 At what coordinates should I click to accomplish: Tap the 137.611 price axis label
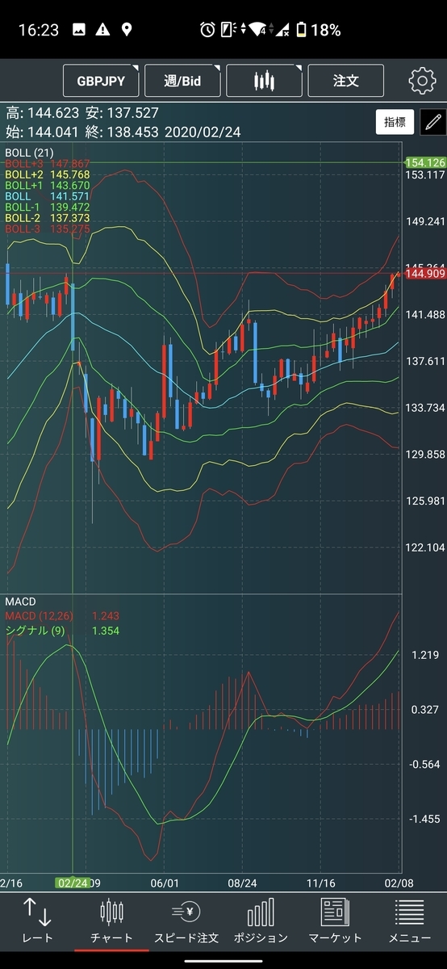(425, 361)
